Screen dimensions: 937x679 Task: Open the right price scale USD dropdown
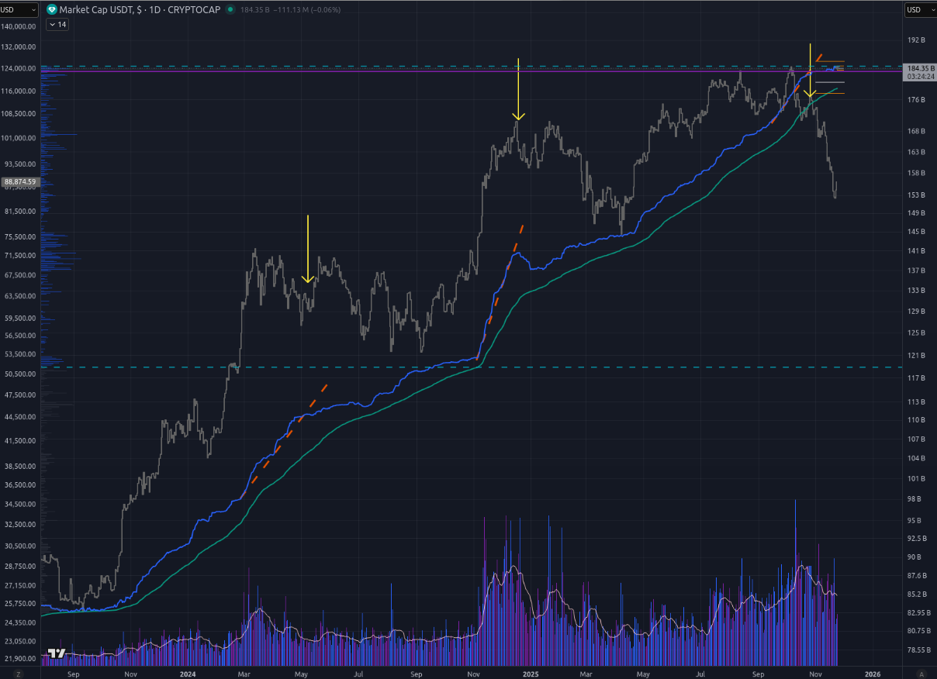919,10
